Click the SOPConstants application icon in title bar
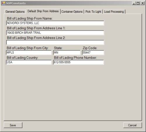146x132 pixels. click(x=3, y=3)
